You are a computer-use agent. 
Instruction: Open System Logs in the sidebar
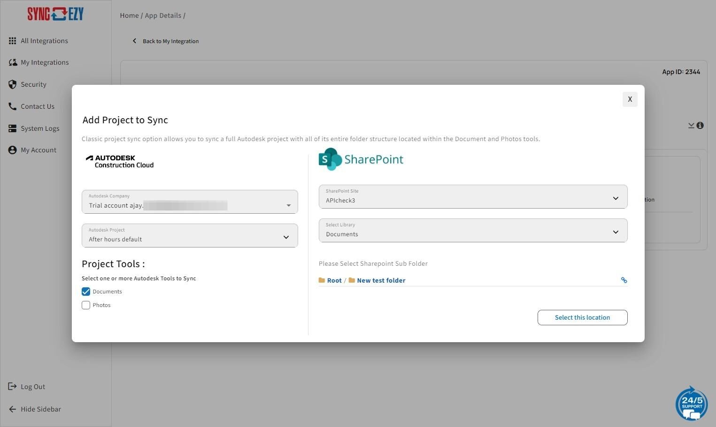click(x=40, y=128)
